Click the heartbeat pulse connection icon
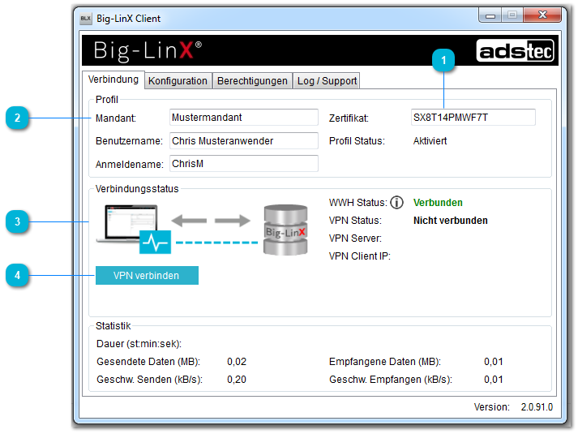578x434 pixels. tap(155, 243)
